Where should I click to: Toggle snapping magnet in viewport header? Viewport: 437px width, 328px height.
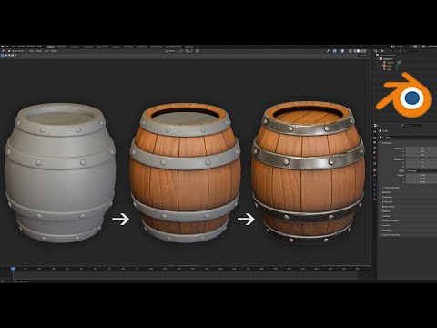pyautogui.click(x=188, y=51)
